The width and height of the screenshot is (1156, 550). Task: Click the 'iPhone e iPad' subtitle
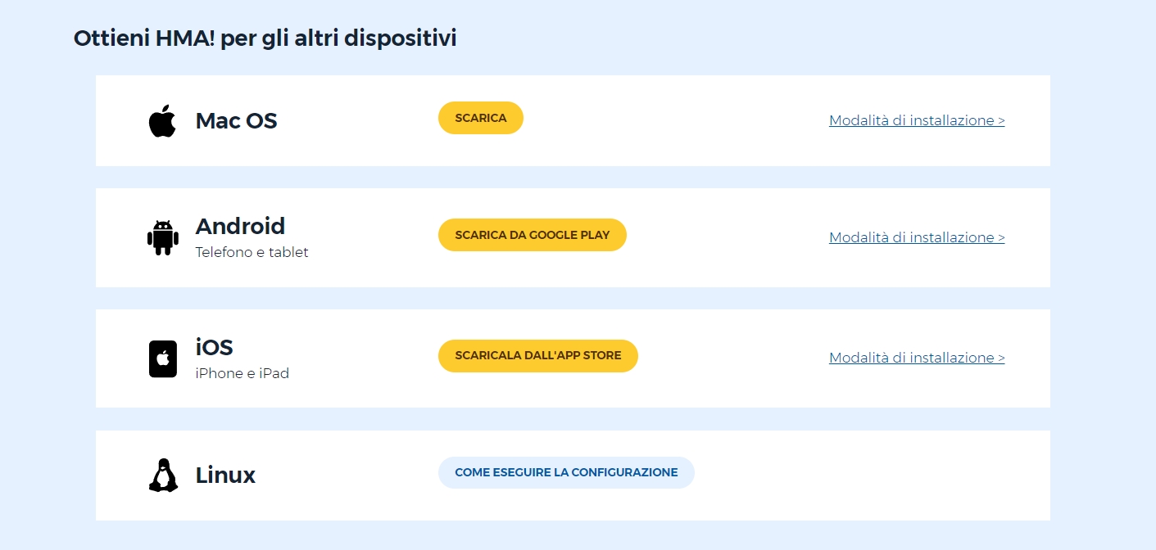click(x=243, y=373)
